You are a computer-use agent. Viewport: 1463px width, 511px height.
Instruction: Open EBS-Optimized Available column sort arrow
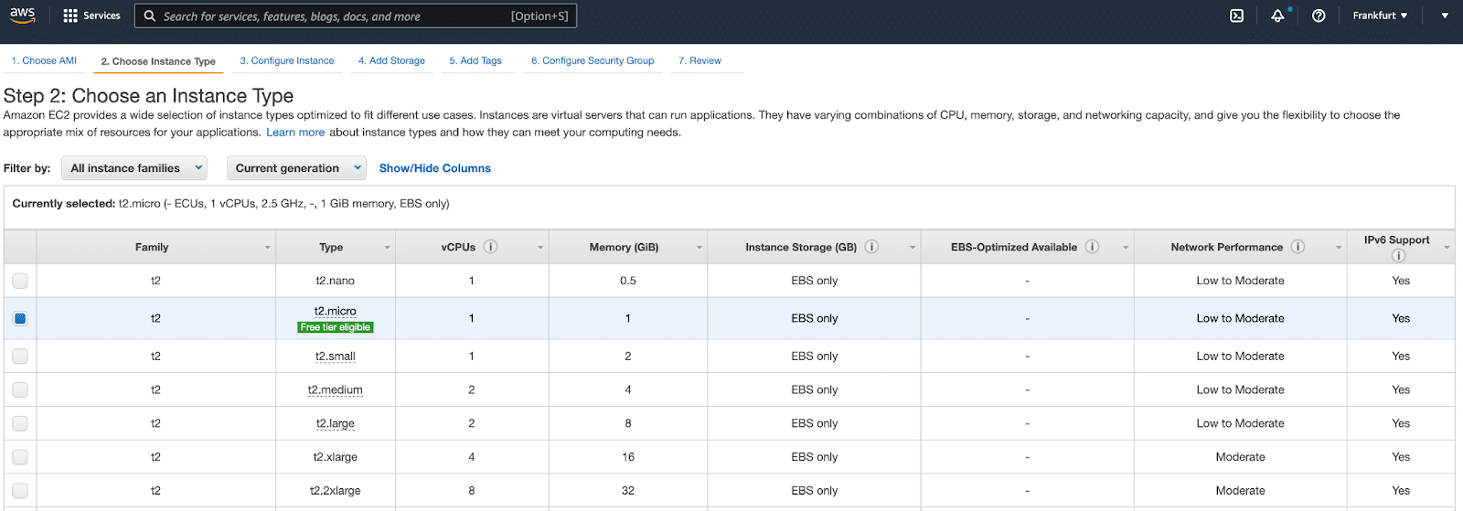(x=1126, y=248)
